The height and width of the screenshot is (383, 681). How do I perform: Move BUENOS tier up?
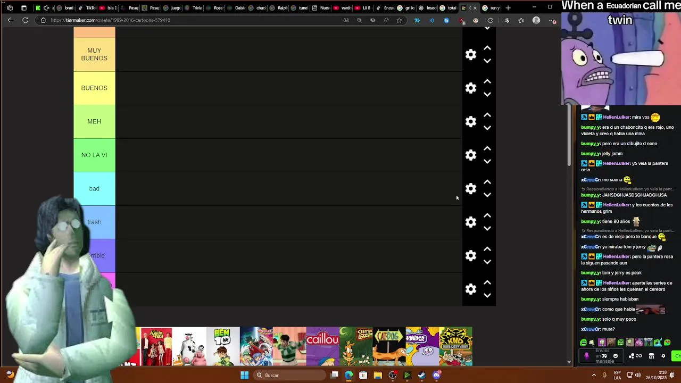(487, 81)
